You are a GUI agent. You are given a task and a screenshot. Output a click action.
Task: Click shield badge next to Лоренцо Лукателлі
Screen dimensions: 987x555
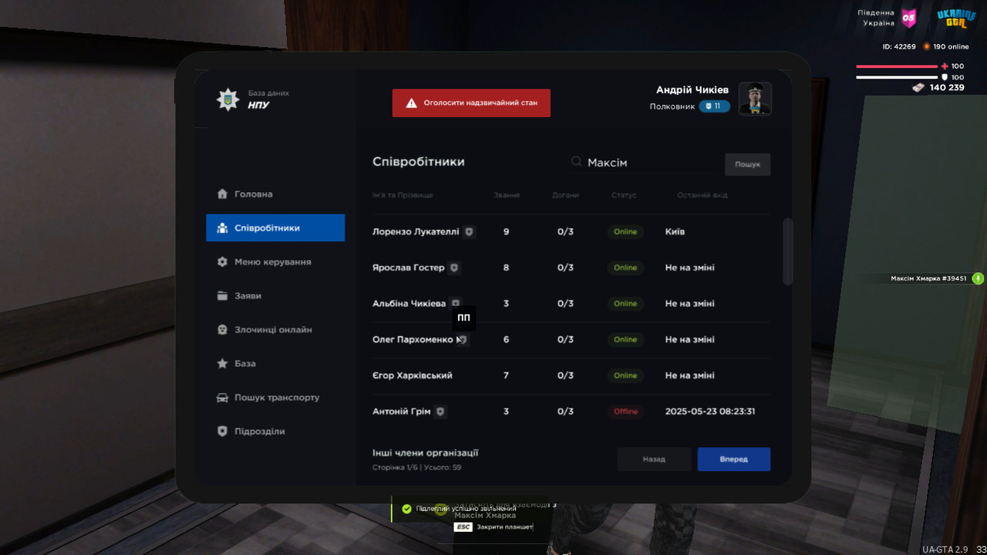coord(469,231)
